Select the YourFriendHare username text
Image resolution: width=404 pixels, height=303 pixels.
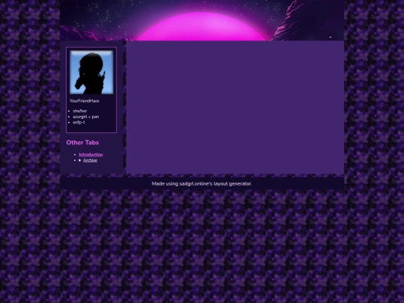[x=85, y=101]
